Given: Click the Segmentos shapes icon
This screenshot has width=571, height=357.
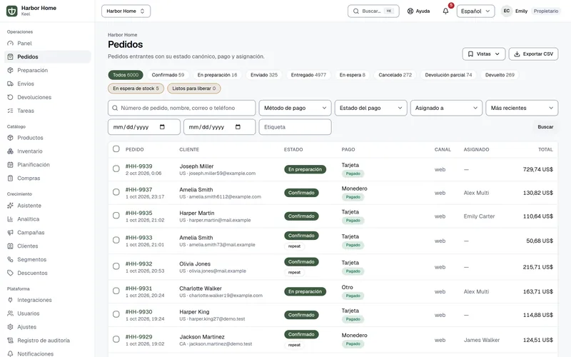Looking at the screenshot, I should [x=10, y=259].
